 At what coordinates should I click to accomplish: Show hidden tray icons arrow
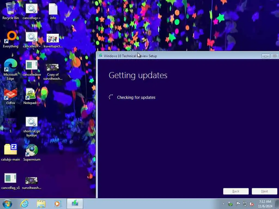223,204
